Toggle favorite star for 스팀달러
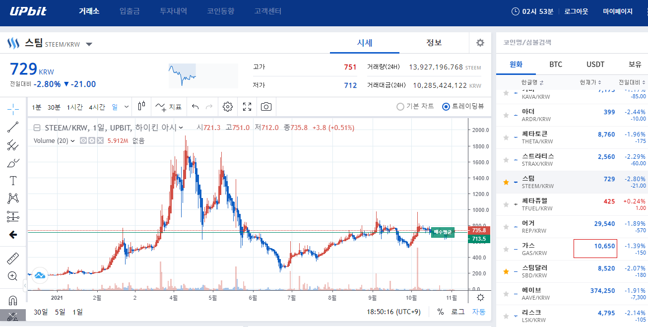The width and height of the screenshot is (648, 327). 506,271
